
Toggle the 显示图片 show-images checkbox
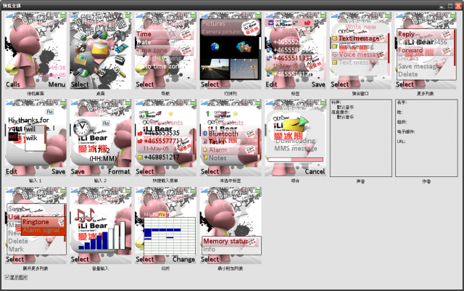pos(7,277)
